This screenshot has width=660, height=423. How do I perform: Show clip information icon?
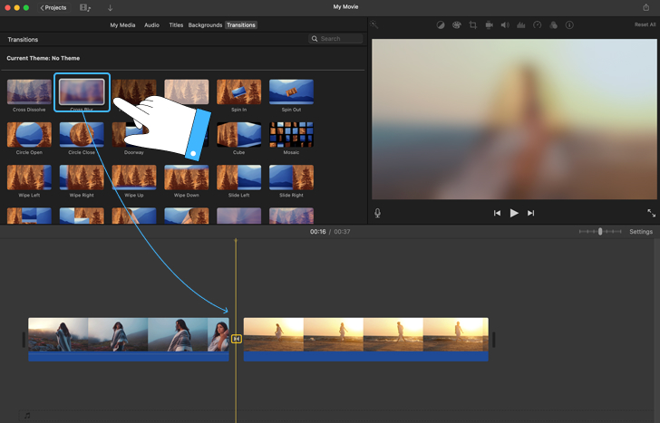tap(569, 25)
